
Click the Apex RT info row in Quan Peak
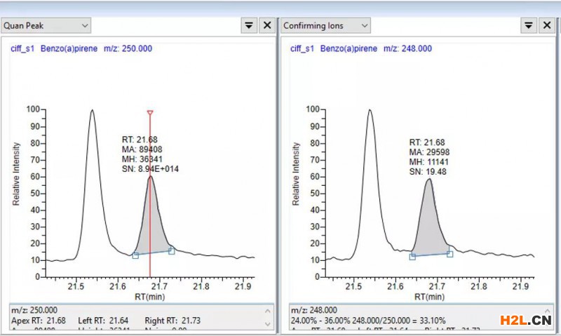click(x=105, y=321)
